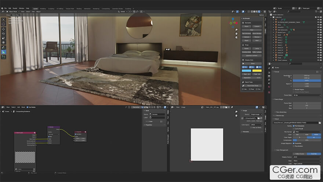Click the Render Layers node preview thumbnail
Screen dimensions: 323x182
click(25, 157)
